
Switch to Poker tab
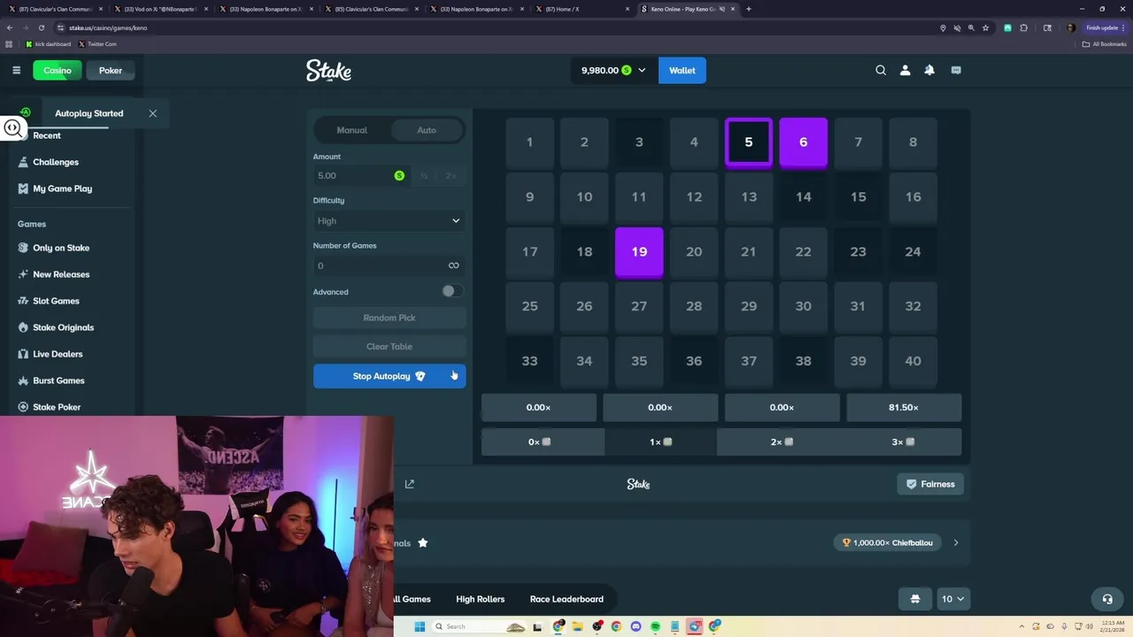coord(111,71)
